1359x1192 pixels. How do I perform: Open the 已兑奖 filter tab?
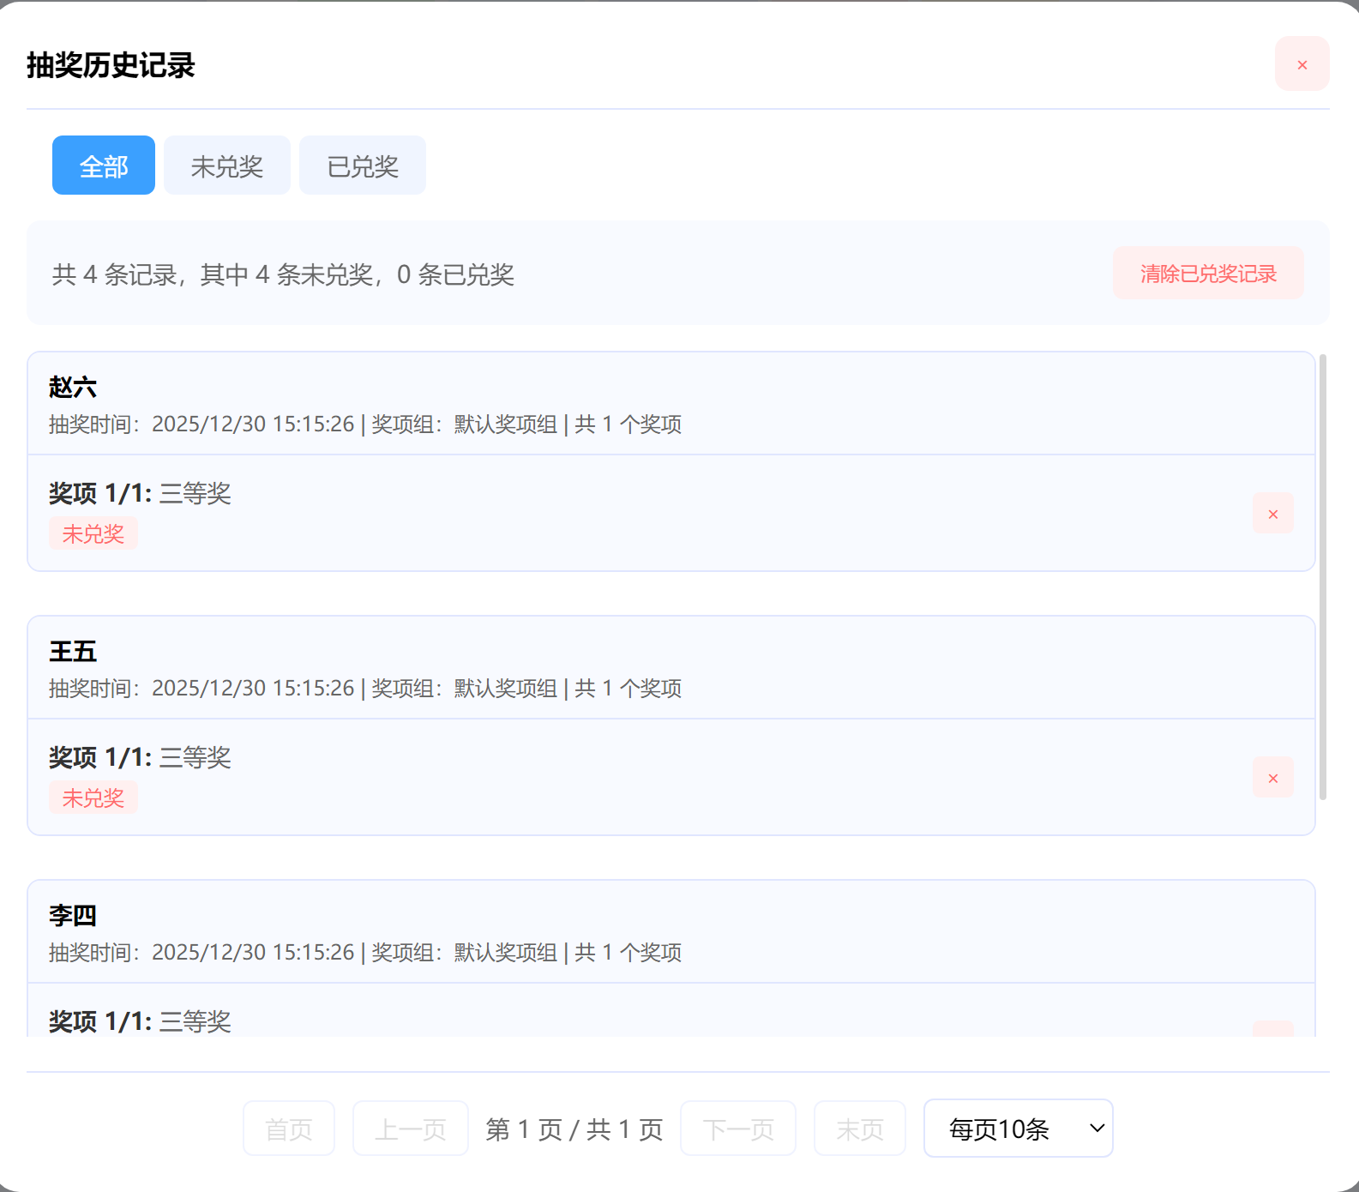[362, 166]
